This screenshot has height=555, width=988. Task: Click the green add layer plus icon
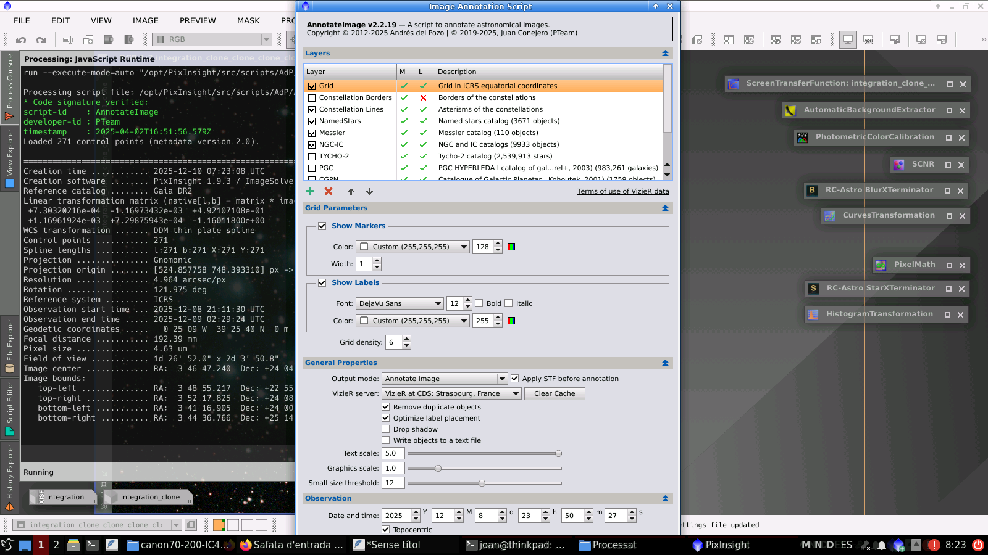point(310,191)
